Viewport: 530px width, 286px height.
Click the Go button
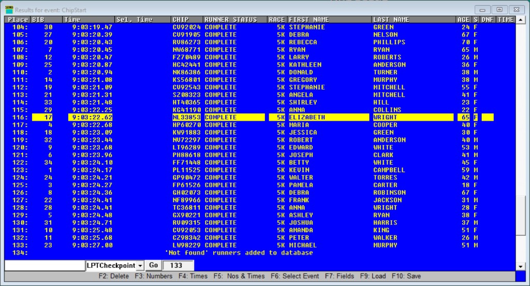(153, 265)
